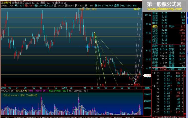Click the 总手 70412 value
This screenshot has width=188, height=118.
pos(164,56)
